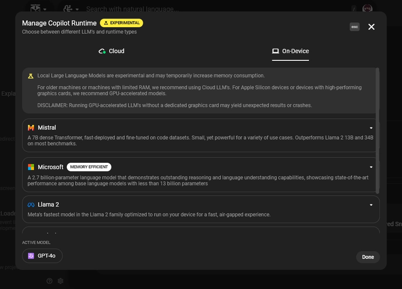Click the ACTIVE MODEL label
Viewport: 402px width, 289px height.
click(x=36, y=243)
